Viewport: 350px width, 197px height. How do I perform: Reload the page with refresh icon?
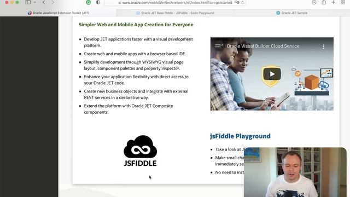tap(243, 3)
